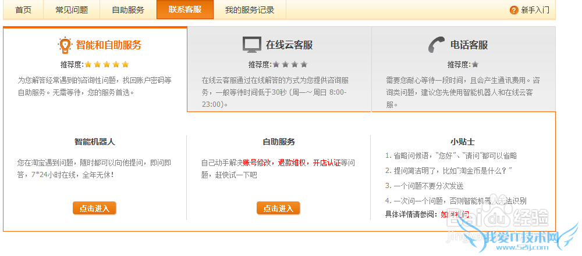Switch to the 在线云客服 panel
This screenshot has height=256, width=582.
(289, 45)
